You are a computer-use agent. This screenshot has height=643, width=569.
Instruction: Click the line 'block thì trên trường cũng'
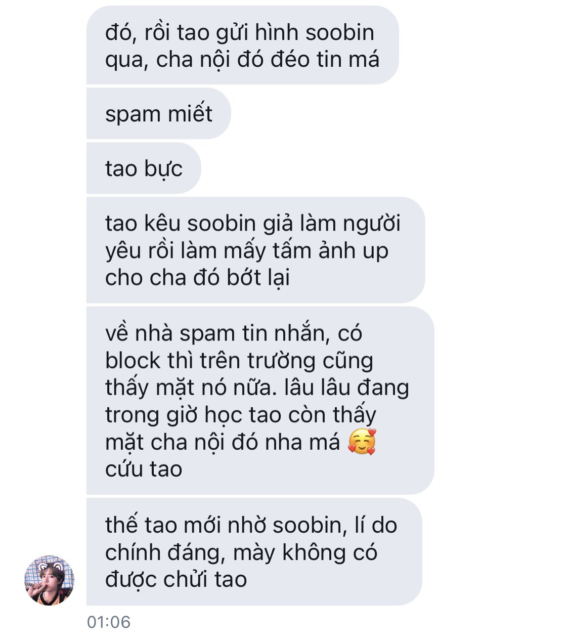point(239,360)
